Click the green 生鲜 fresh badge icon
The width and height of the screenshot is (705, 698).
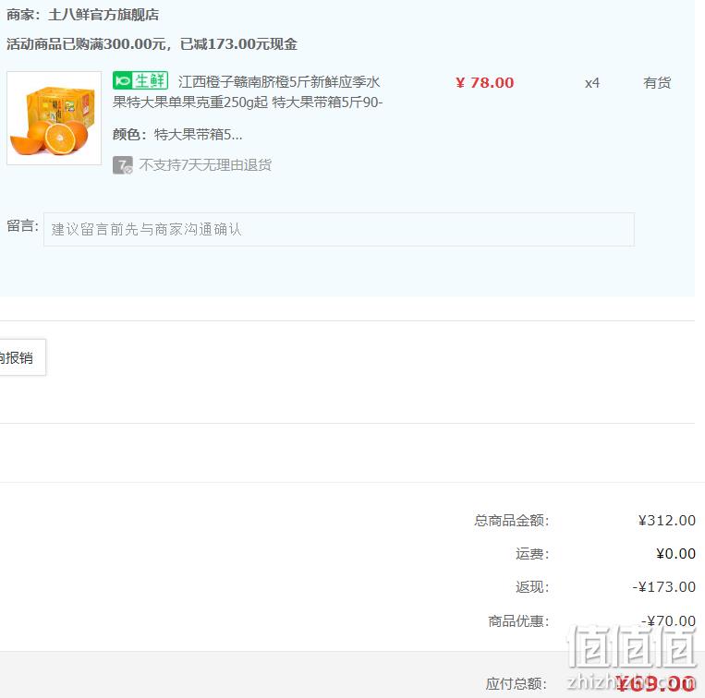tap(140, 81)
